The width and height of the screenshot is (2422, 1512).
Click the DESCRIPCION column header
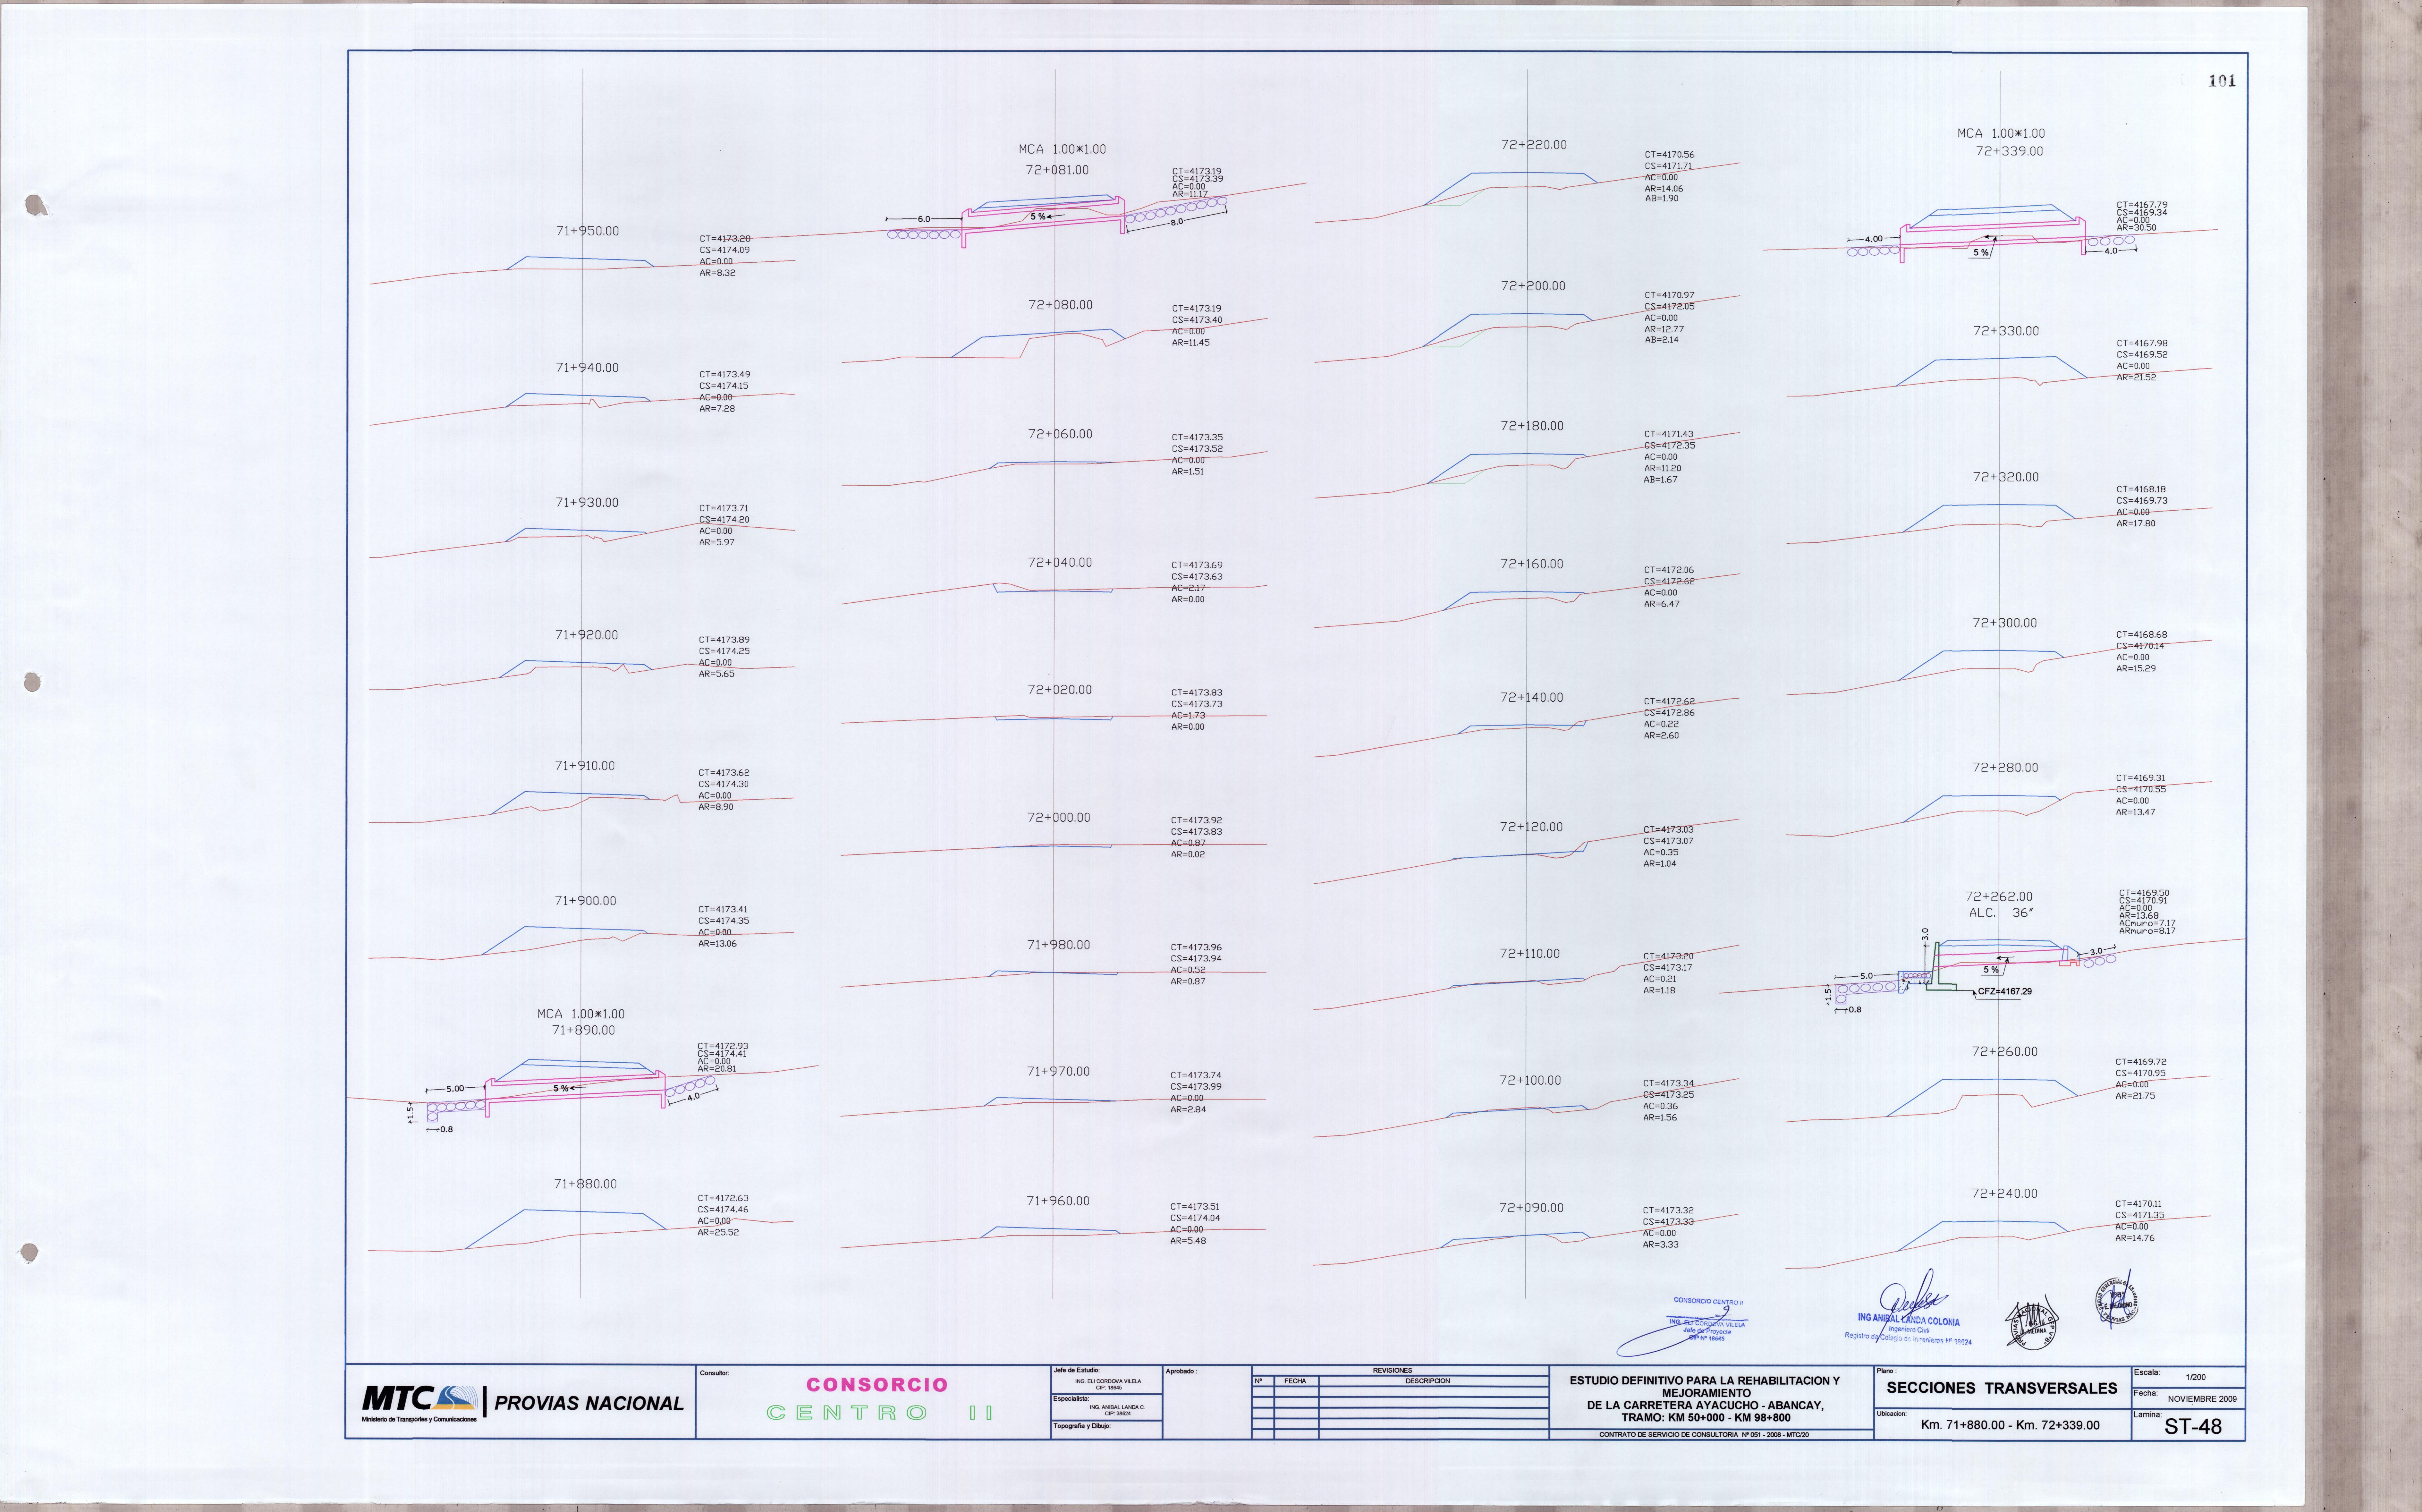(x=1427, y=1381)
